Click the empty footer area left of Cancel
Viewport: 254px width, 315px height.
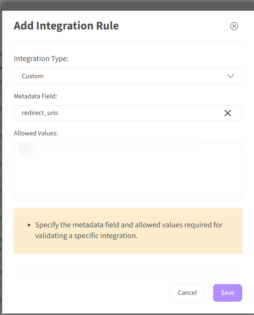[x=90, y=293]
